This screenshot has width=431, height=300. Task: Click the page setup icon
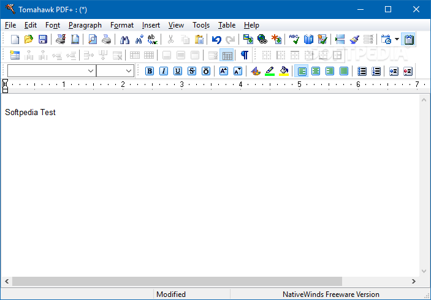pos(75,40)
